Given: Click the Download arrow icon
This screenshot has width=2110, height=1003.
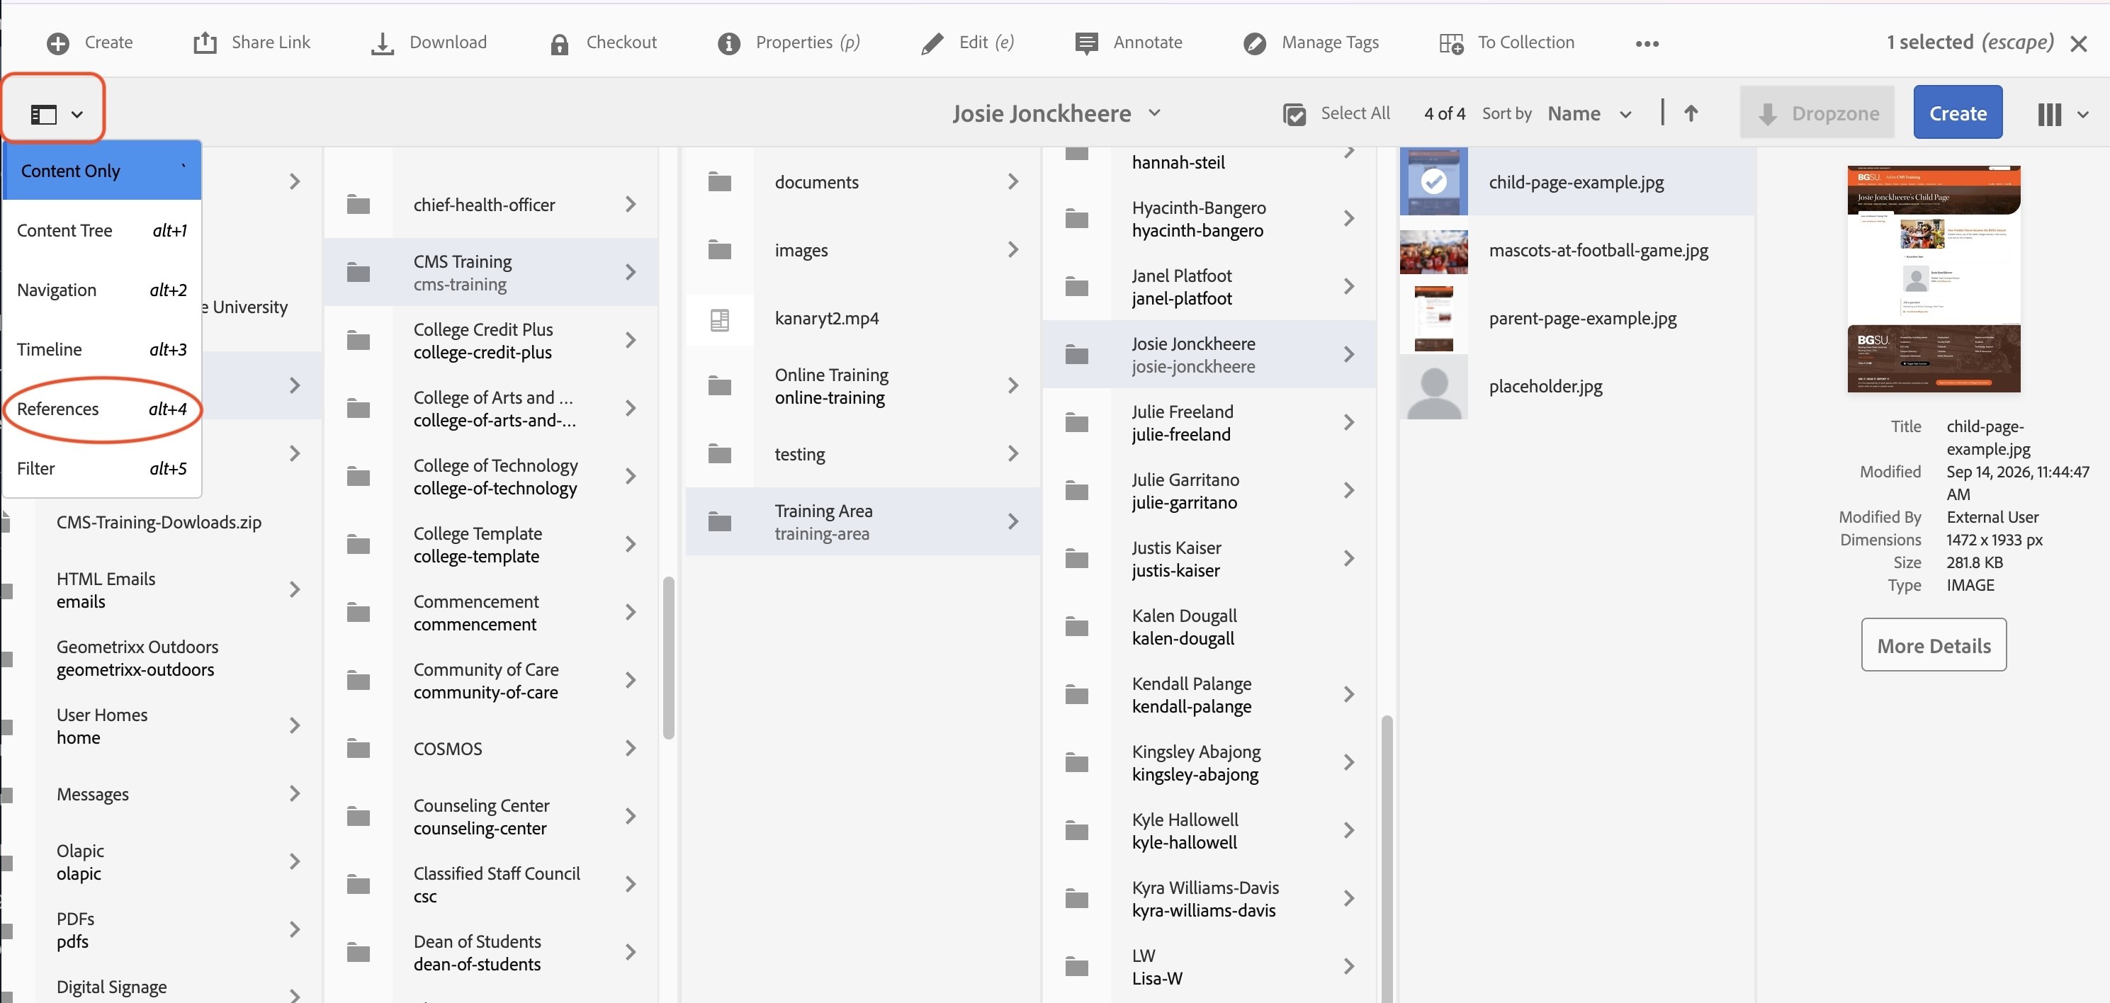Looking at the screenshot, I should [383, 43].
